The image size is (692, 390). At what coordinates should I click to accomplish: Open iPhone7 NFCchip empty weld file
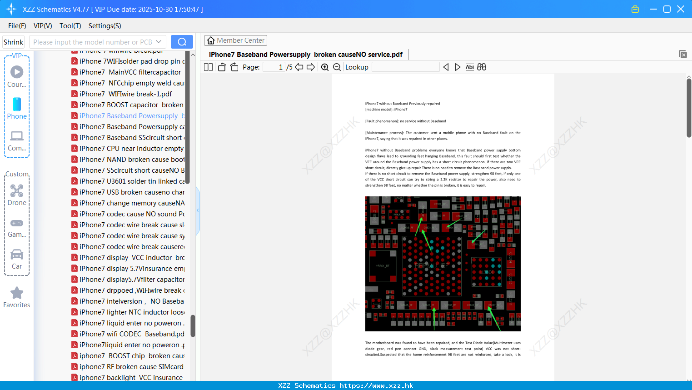(128, 83)
